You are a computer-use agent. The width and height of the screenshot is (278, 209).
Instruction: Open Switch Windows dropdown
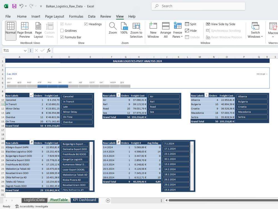(255, 31)
